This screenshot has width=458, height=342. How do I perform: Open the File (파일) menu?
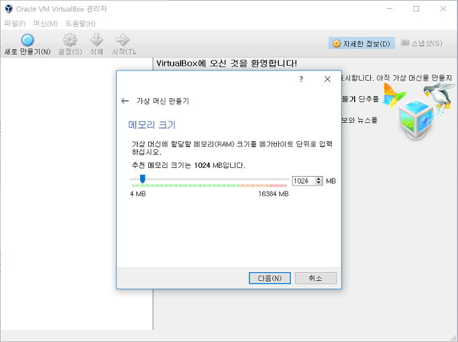pos(15,24)
